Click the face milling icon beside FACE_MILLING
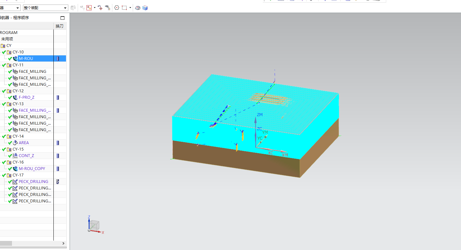This screenshot has height=250, width=461. [x=15, y=72]
